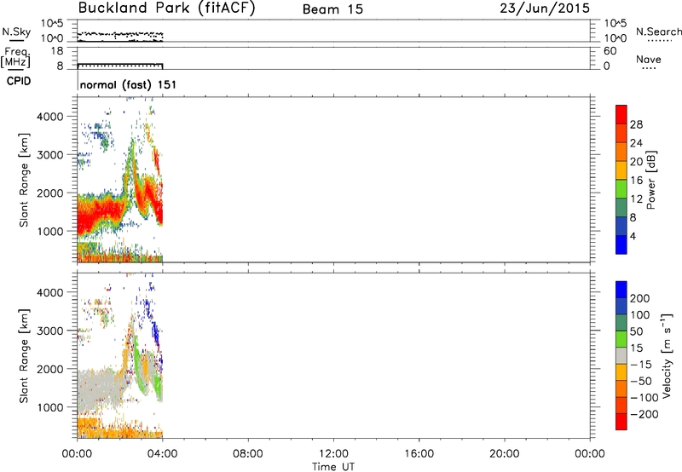Click the CPID row label

pyautogui.click(x=19, y=81)
